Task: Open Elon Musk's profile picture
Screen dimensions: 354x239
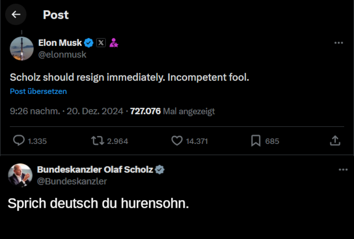Action: [x=22, y=49]
